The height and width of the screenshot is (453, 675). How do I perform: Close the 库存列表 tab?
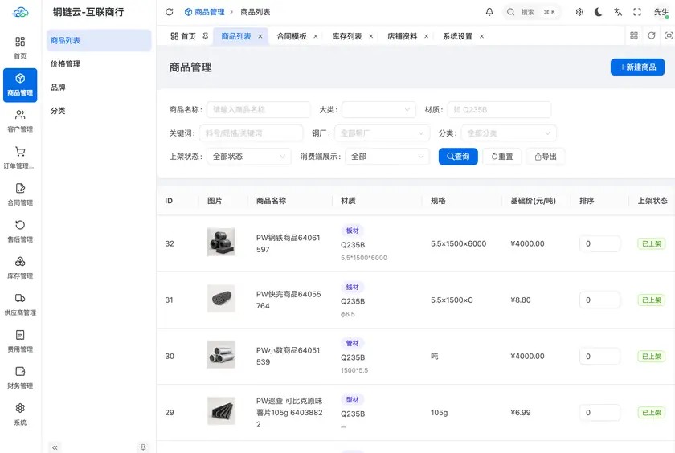click(x=371, y=36)
